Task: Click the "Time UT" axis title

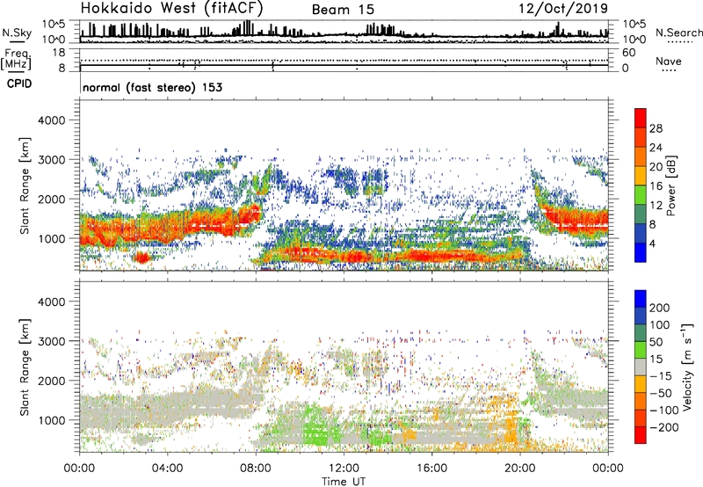Action: point(344,482)
